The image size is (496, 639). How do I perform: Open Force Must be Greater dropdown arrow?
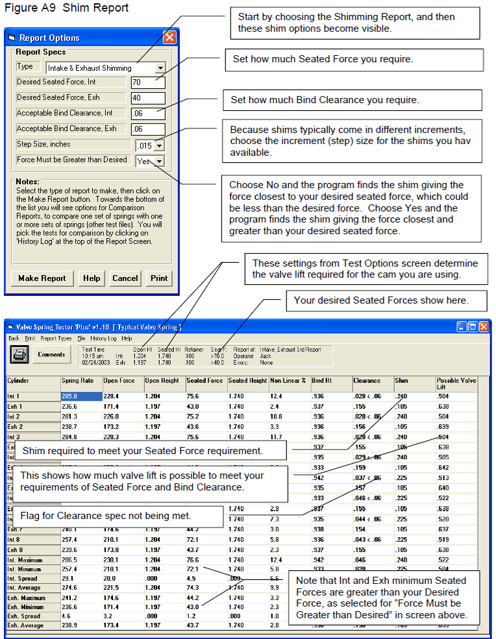tap(160, 161)
